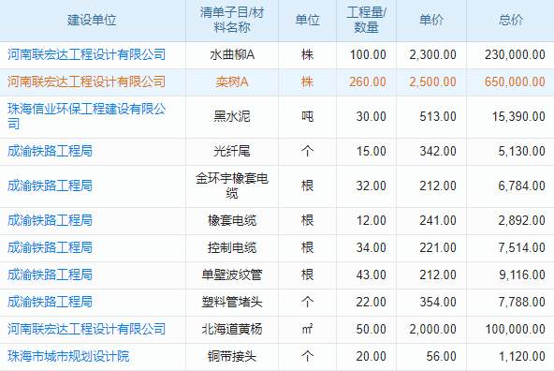
Task: Open 成渝铁路工程局 link in 单壁波纹管 row
Action: [x=50, y=275]
